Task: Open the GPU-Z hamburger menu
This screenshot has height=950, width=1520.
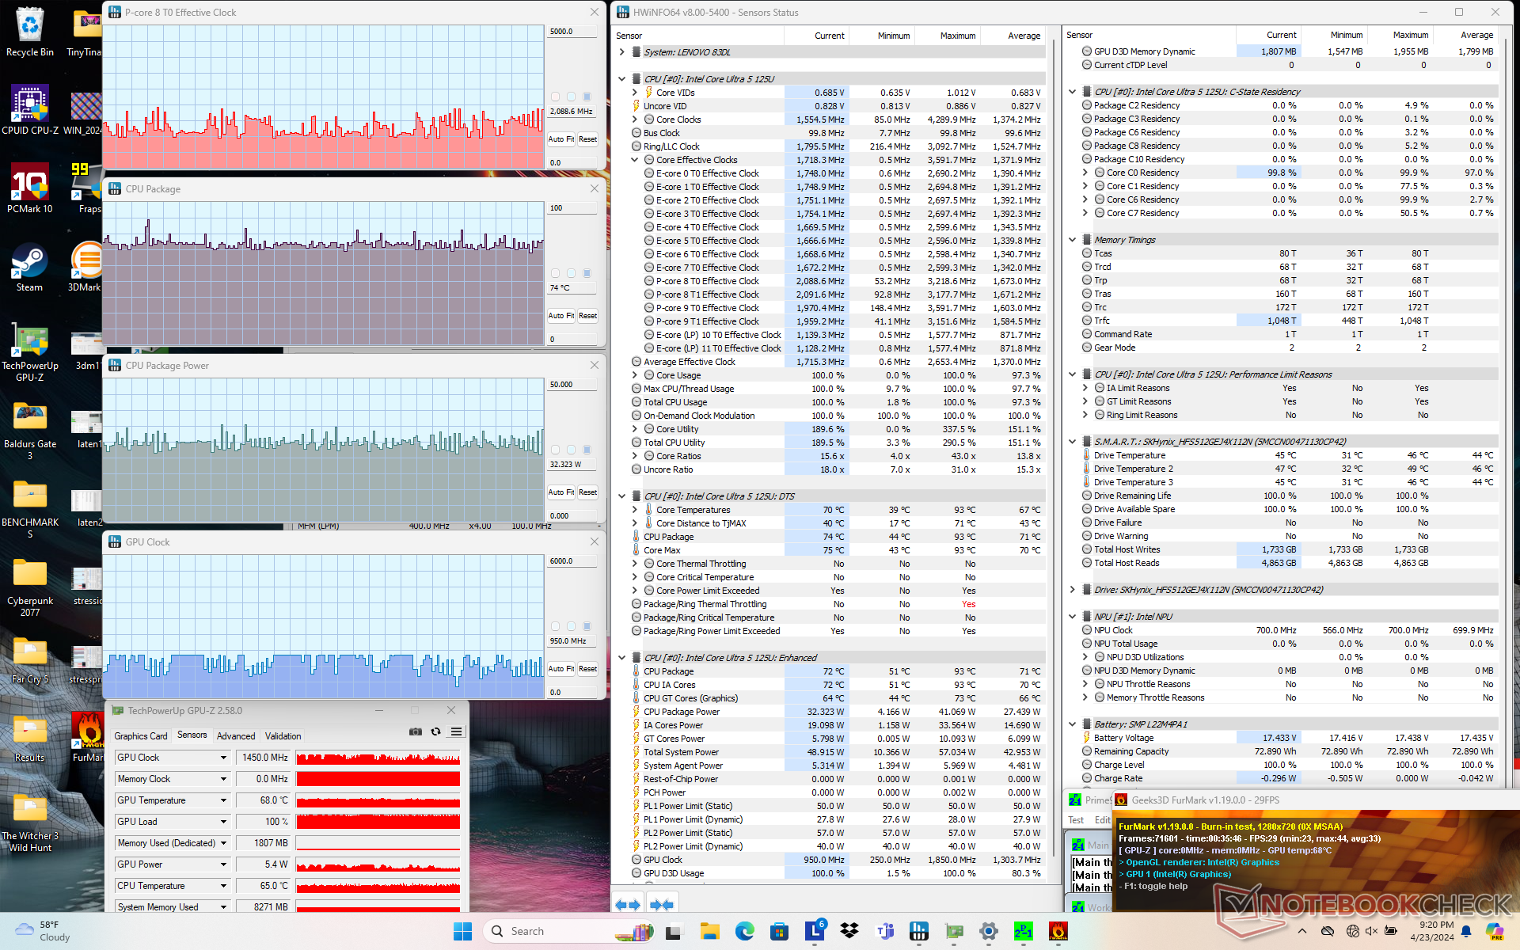Action: (456, 731)
